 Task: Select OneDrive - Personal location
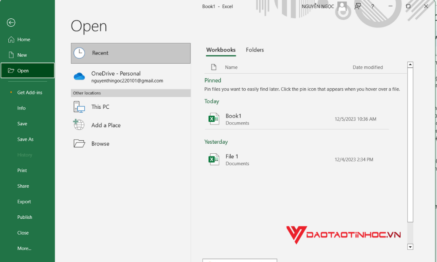point(131,76)
